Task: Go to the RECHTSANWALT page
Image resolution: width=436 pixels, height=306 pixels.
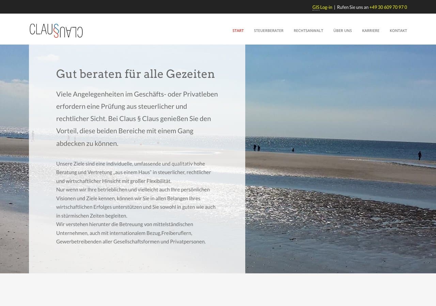Action: (x=308, y=31)
